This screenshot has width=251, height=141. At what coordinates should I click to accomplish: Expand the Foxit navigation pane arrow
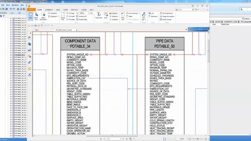(x=31, y=33)
